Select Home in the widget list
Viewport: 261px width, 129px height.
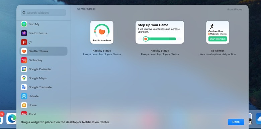[x=32, y=105]
